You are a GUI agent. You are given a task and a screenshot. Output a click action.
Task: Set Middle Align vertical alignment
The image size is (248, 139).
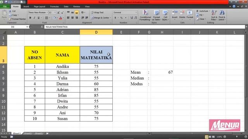pos(72,12)
